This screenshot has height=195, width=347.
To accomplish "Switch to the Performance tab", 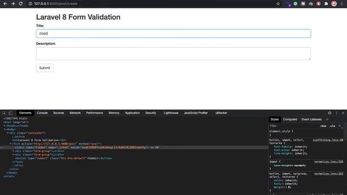I will pyautogui.click(x=94, y=113).
